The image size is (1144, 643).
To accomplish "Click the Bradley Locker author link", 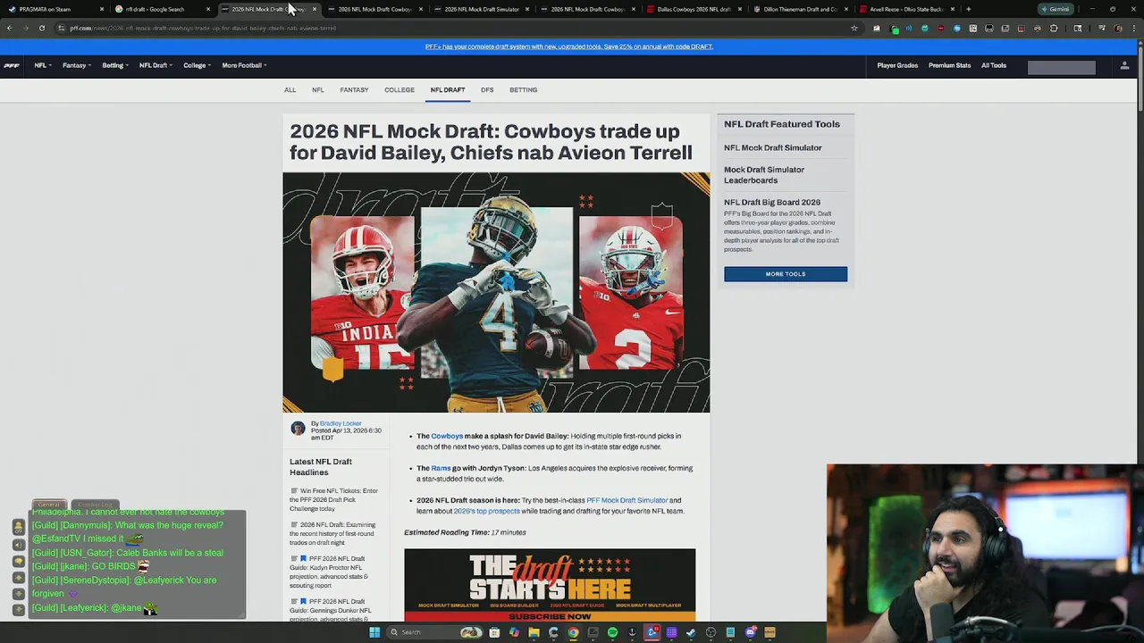I will pyautogui.click(x=341, y=423).
